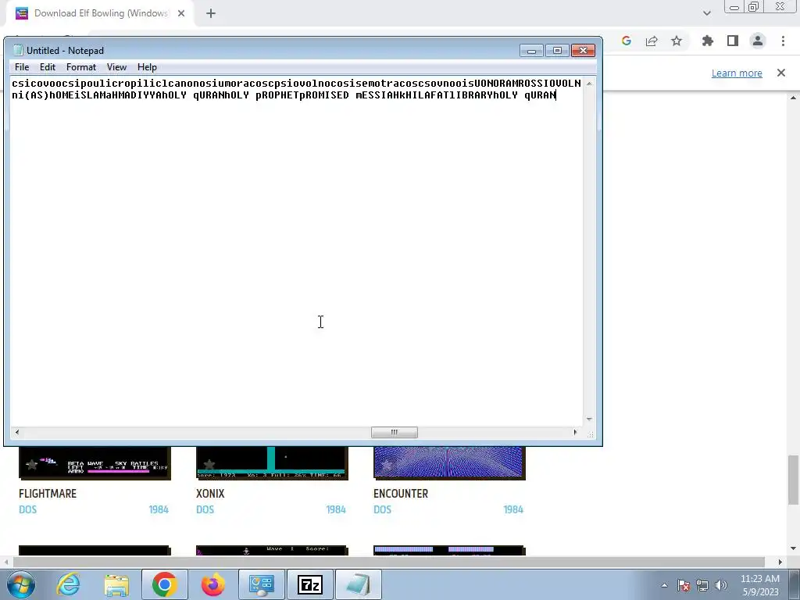800x600 pixels.
Task: Click the Notepad horizontal scrollbar thumb
Action: pyautogui.click(x=395, y=432)
